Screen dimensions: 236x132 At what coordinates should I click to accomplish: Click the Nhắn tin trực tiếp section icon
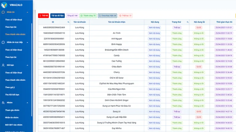[x=3, y=42]
